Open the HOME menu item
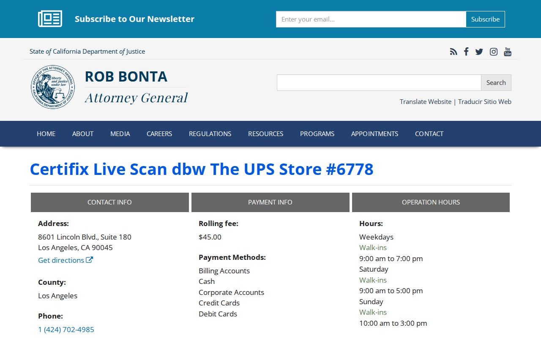 click(x=46, y=134)
